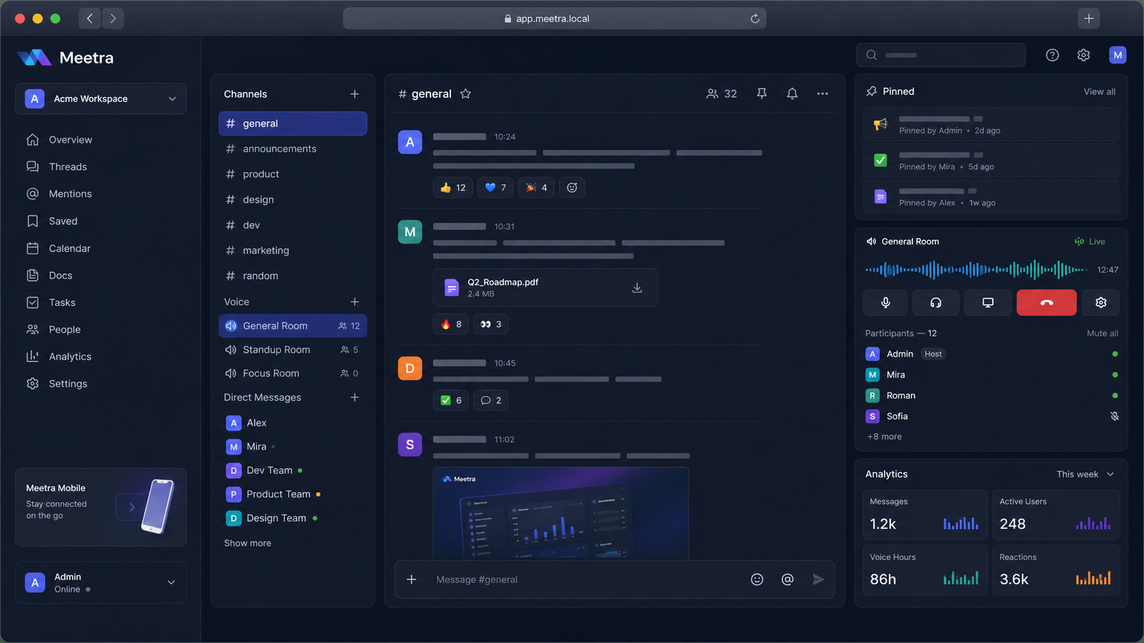Show the +8 more participants

pos(884,437)
